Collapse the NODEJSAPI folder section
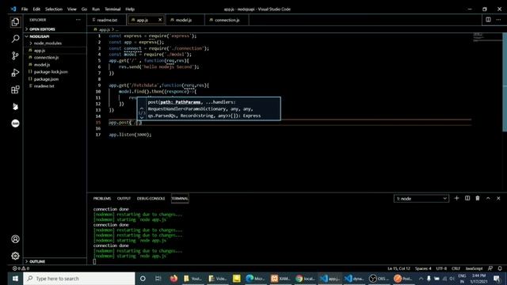The width and height of the screenshot is (507, 285). click(55, 36)
